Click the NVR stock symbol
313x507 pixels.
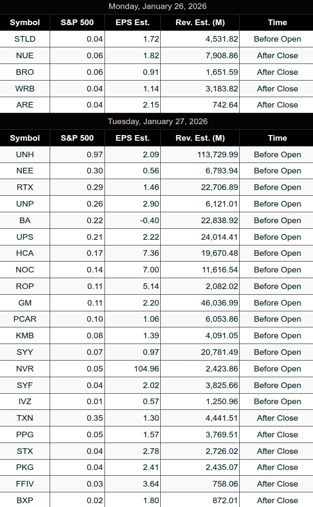[x=25, y=369]
